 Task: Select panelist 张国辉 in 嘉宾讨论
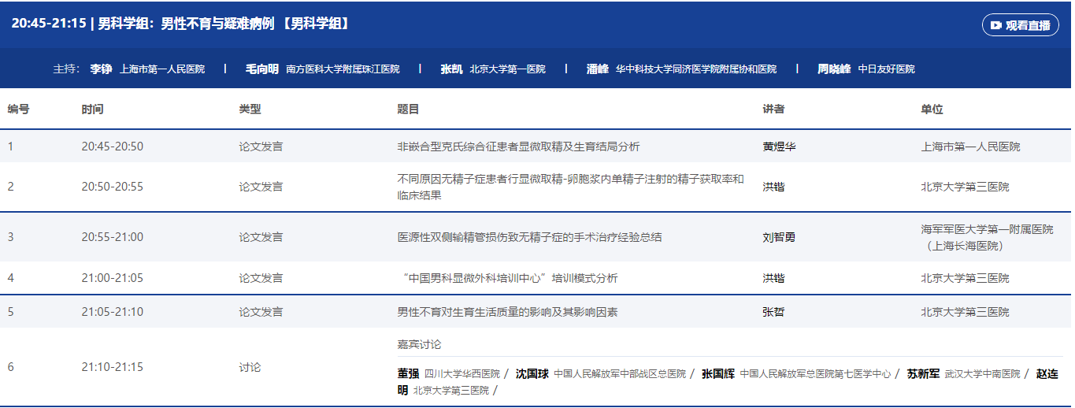point(718,374)
